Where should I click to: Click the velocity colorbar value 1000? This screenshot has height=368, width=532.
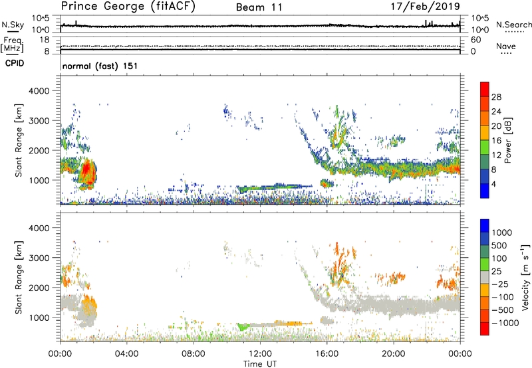click(502, 232)
